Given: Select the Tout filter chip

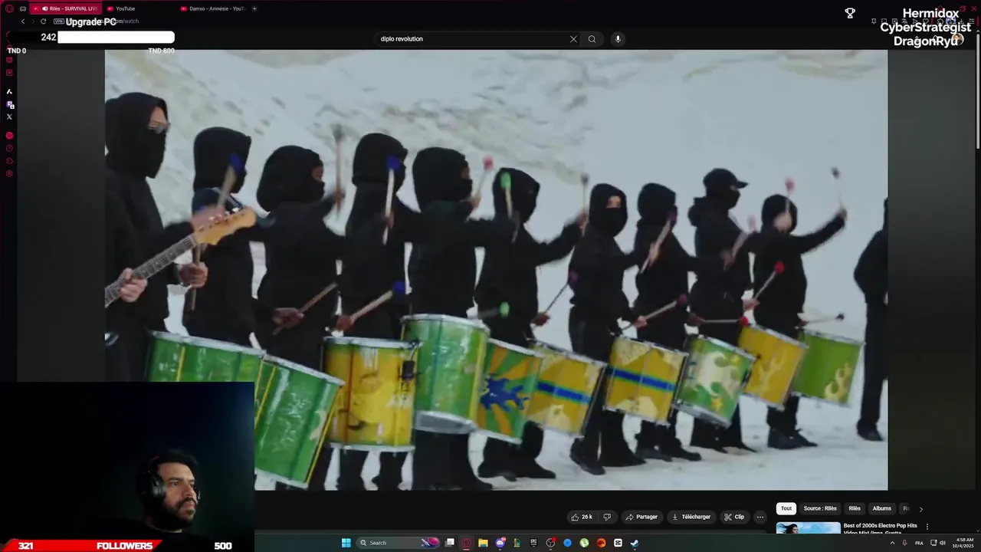Looking at the screenshot, I should point(786,508).
